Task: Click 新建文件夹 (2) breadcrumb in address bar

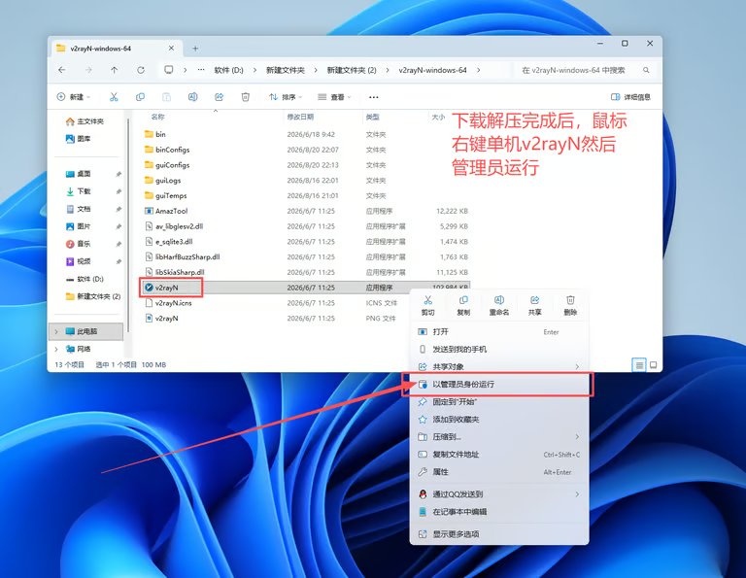Action: pos(352,70)
